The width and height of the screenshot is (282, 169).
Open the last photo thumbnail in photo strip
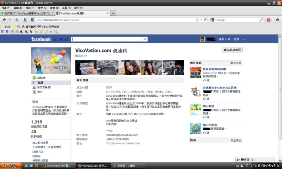pos(173,68)
